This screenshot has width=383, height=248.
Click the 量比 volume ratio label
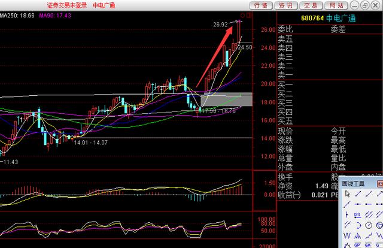click(x=338, y=158)
